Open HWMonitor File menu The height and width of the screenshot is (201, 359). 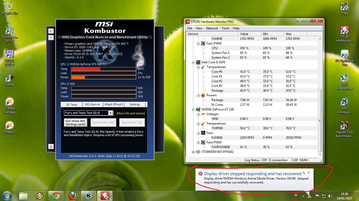tap(190, 28)
